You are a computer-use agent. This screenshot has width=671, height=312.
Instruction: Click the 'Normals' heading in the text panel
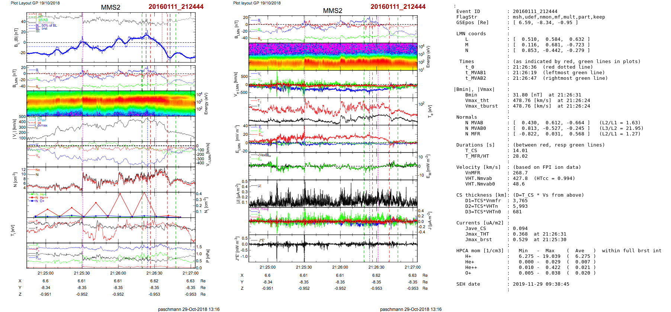coord(466,117)
